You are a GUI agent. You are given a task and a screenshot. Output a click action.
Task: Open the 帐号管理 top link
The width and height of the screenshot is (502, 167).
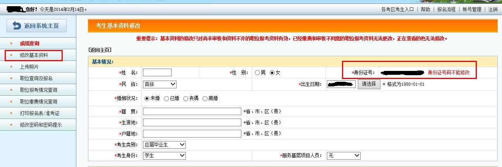472,9
